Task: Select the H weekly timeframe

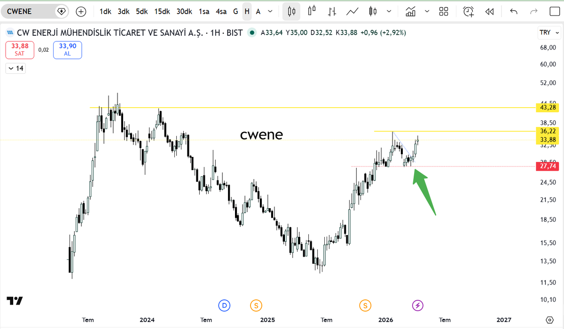Action: pos(247,11)
